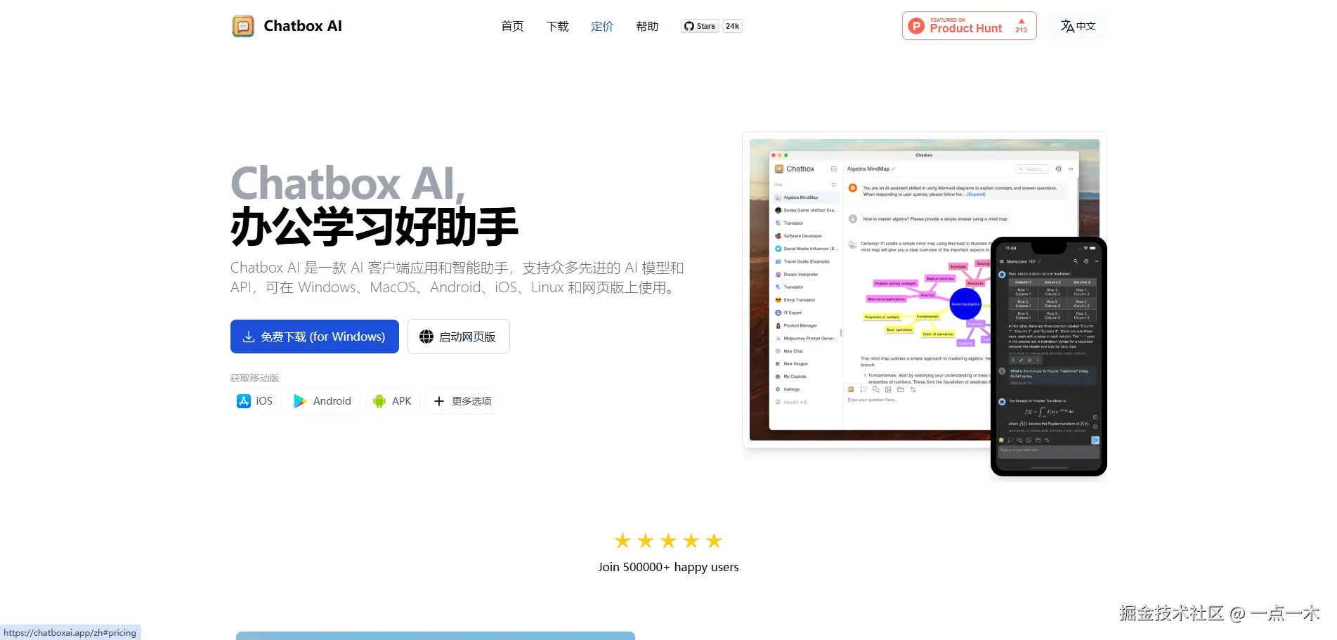Select the Apple icon on the iOS button

point(244,401)
